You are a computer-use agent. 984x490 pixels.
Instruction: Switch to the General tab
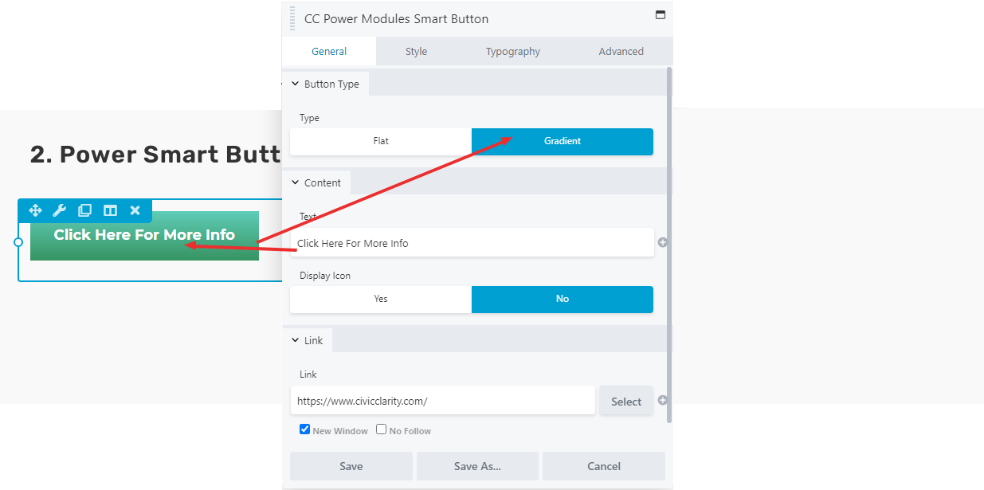tap(329, 51)
